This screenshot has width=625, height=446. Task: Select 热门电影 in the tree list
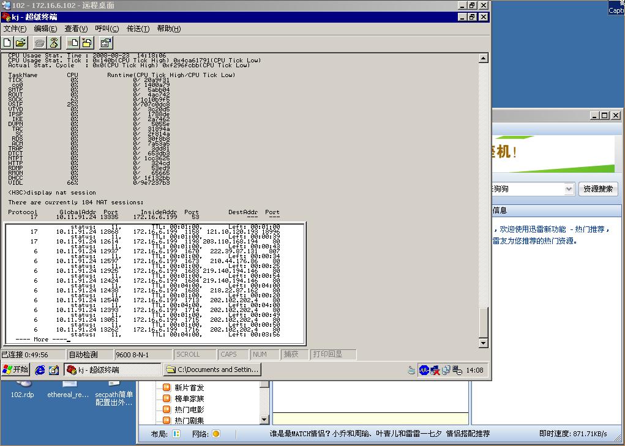(x=189, y=409)
